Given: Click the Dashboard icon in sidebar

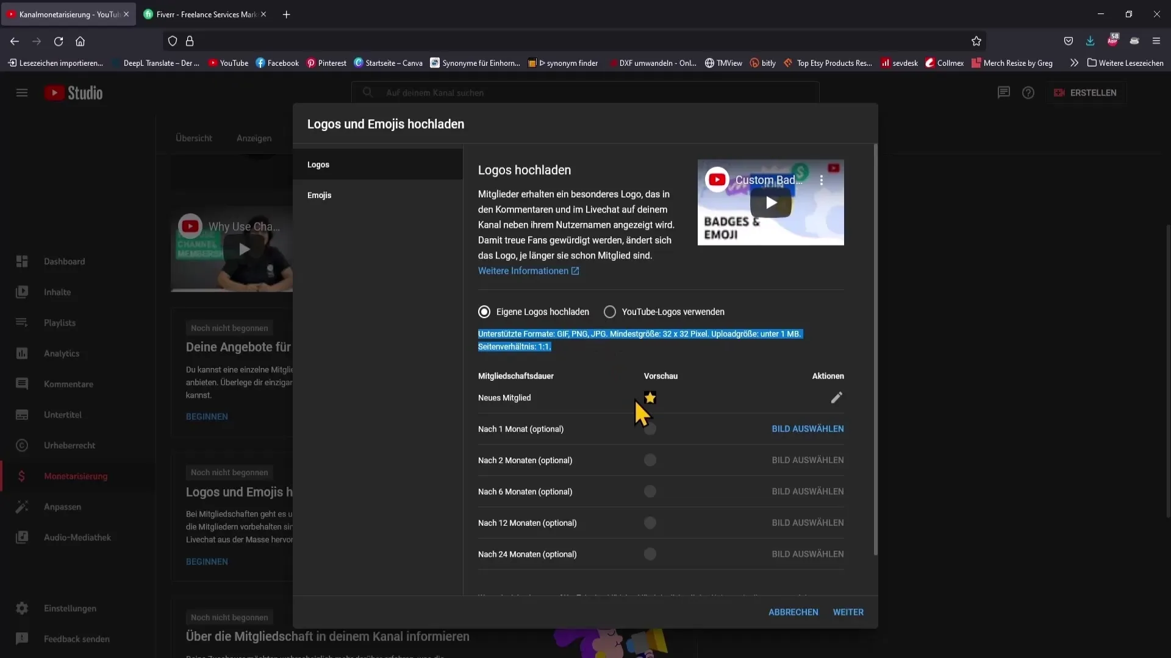Looking at the screenshot, I should pyautogui.click(x=21, y=260).
